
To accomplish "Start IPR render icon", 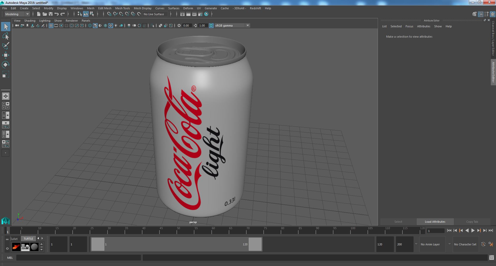I will pyautogui.click(x=194, y=14).
